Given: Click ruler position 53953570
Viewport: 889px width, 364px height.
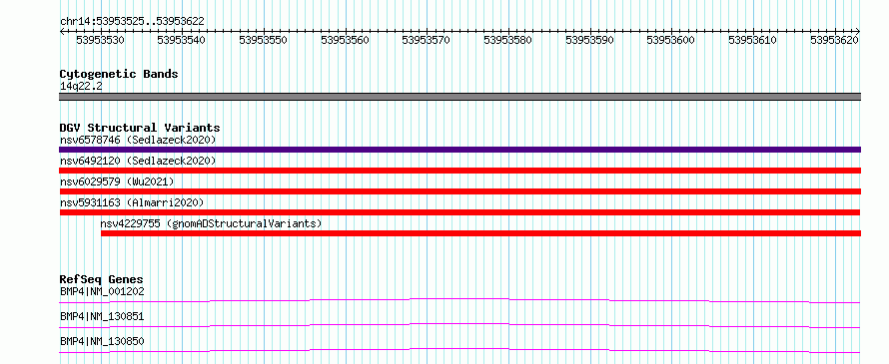Looking at the screenshot, I should click(427, 40).
